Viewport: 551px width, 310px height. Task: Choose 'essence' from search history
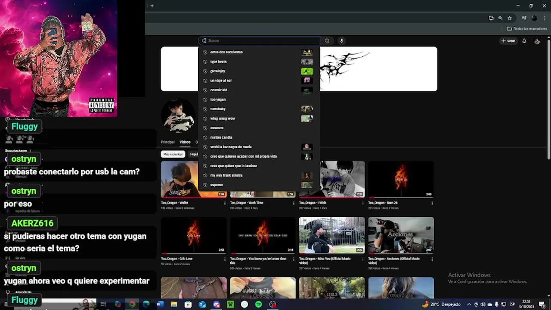pos(258,128)
